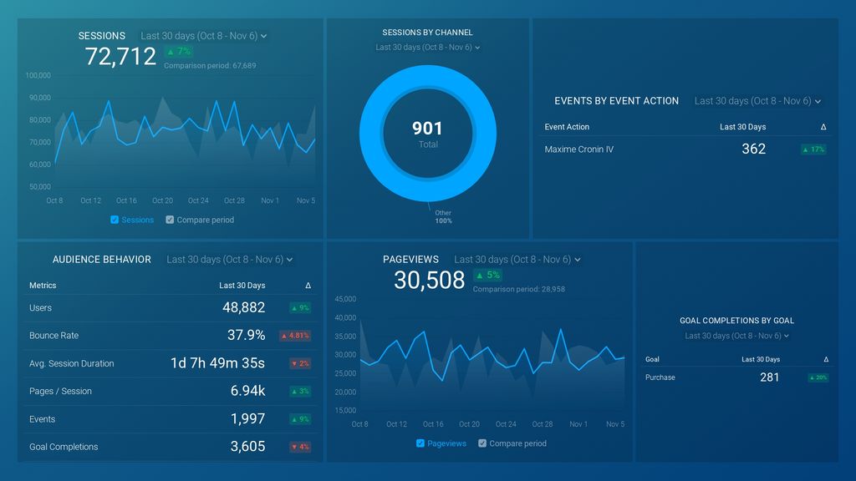The height and width of the screenshot is (481, 856).
Task: Open Goal Completions by Goal date dropdown
Action: tap(737, 336)
